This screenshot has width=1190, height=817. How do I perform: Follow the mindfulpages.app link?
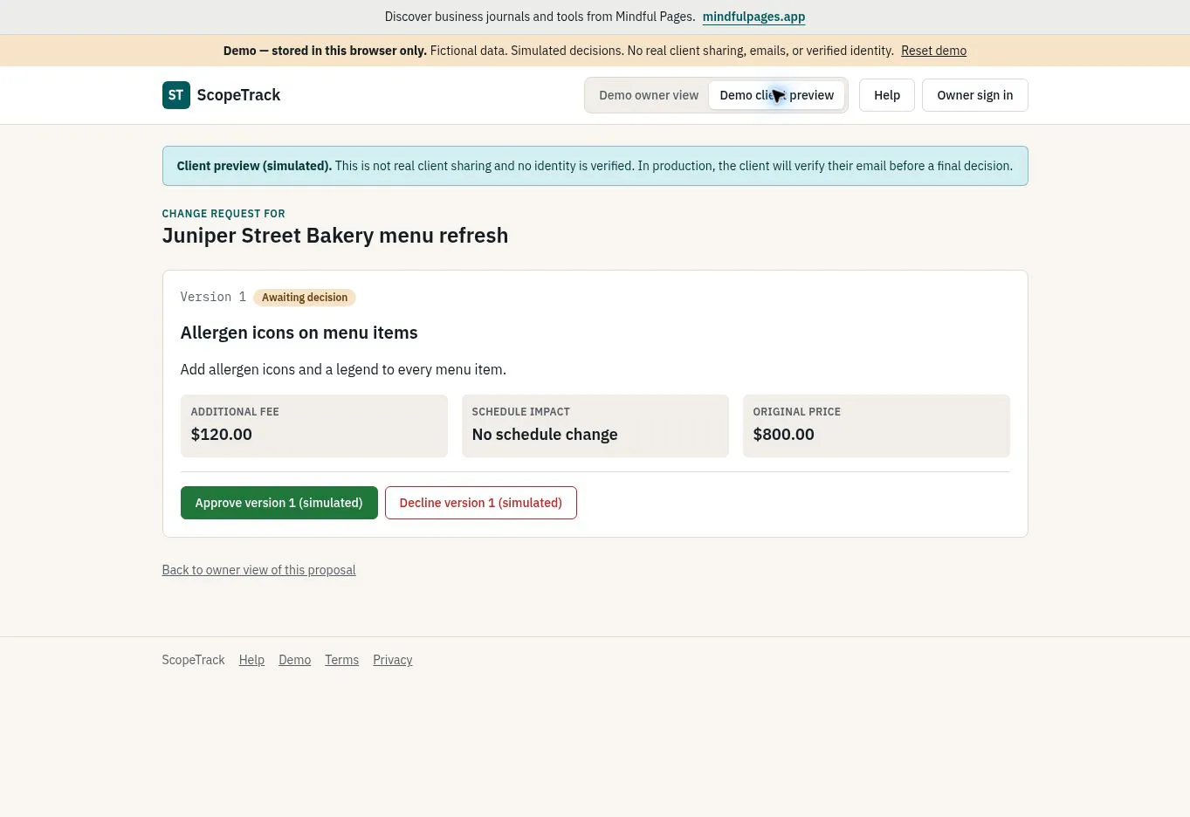pos(753,17)
